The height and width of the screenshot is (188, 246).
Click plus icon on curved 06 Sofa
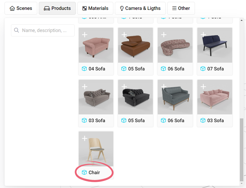(x=164, y=35)
